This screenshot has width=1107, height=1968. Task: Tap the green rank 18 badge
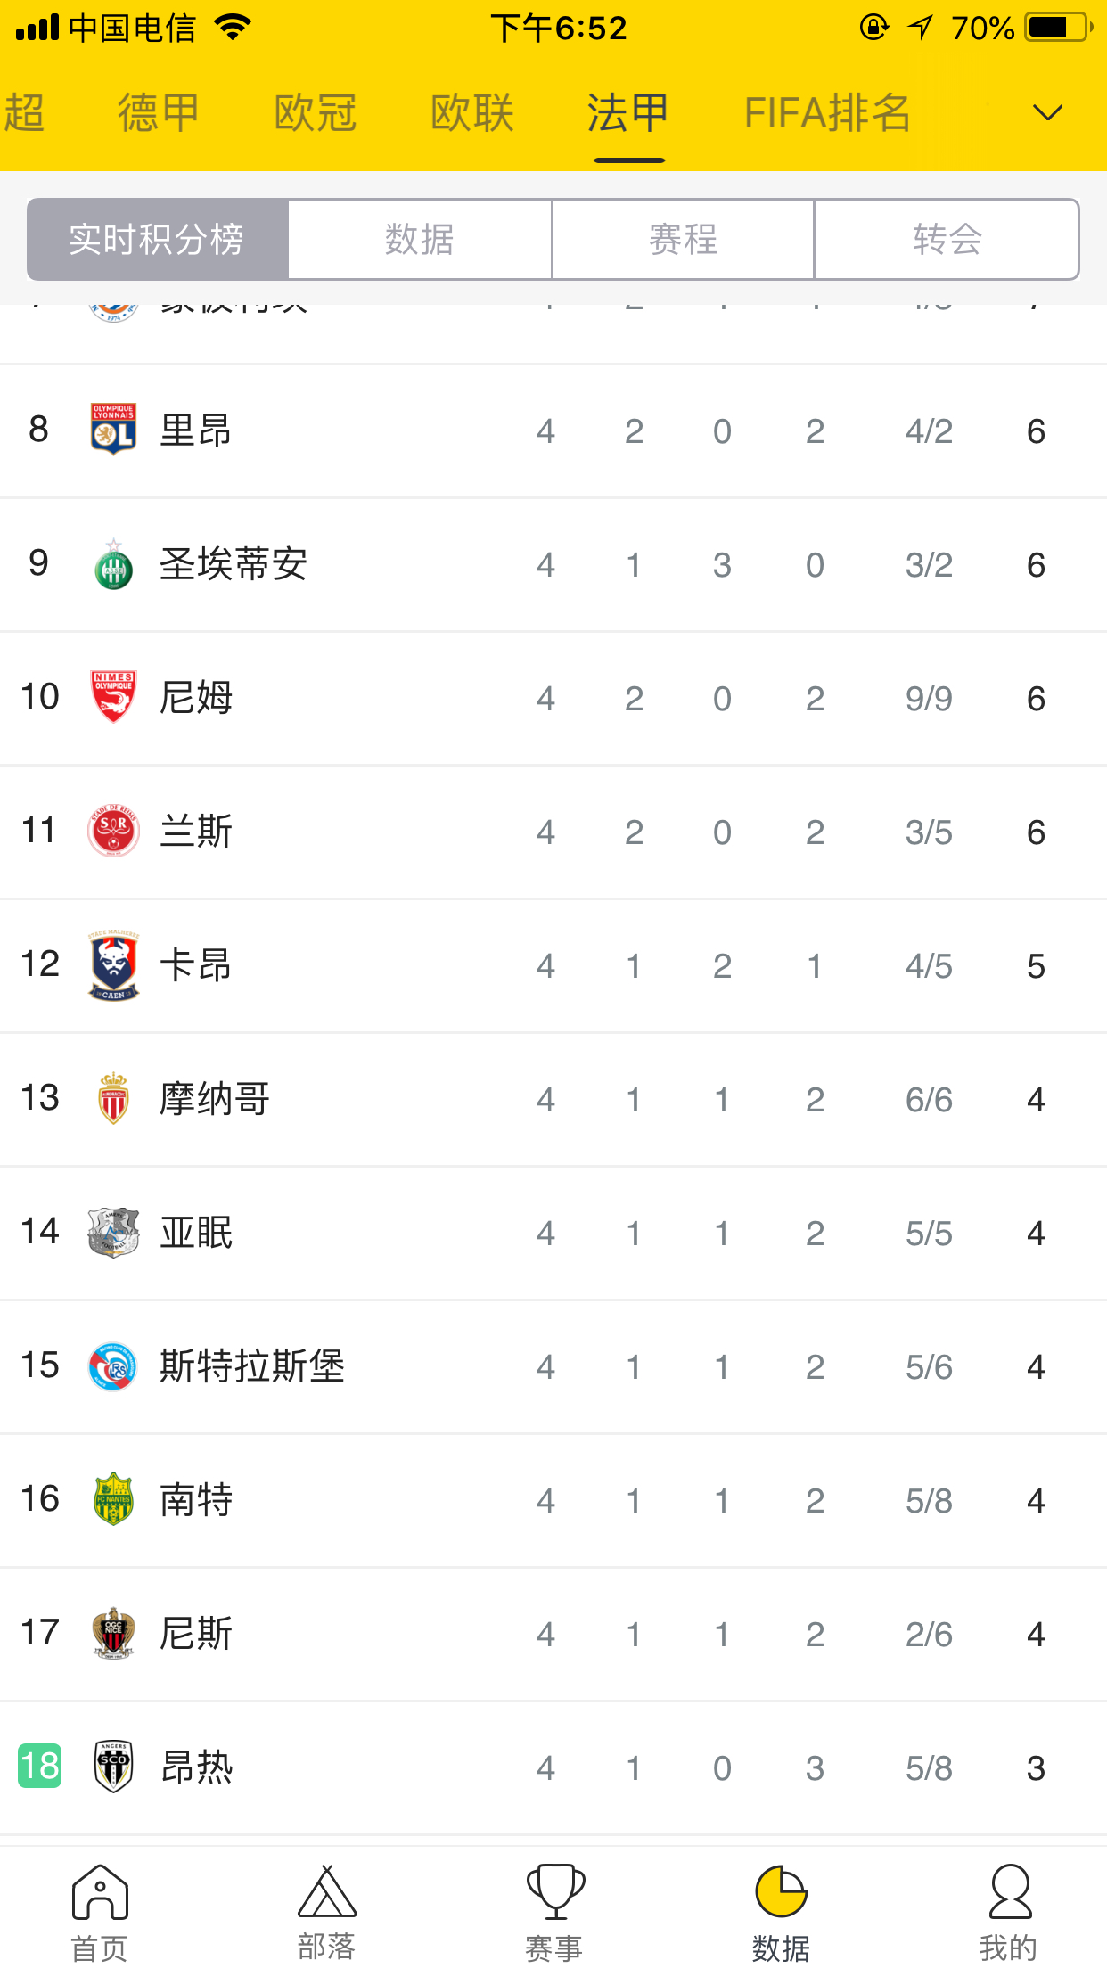[x=40, y=1766]
